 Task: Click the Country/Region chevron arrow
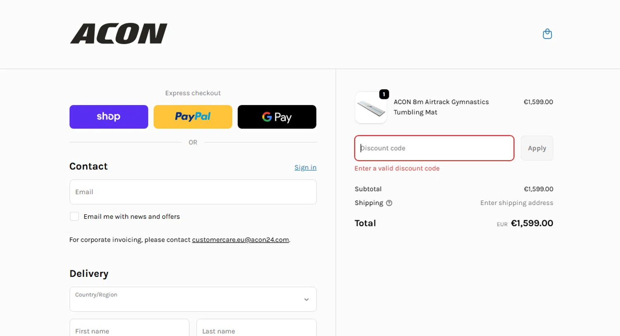(x=306, y=299)
